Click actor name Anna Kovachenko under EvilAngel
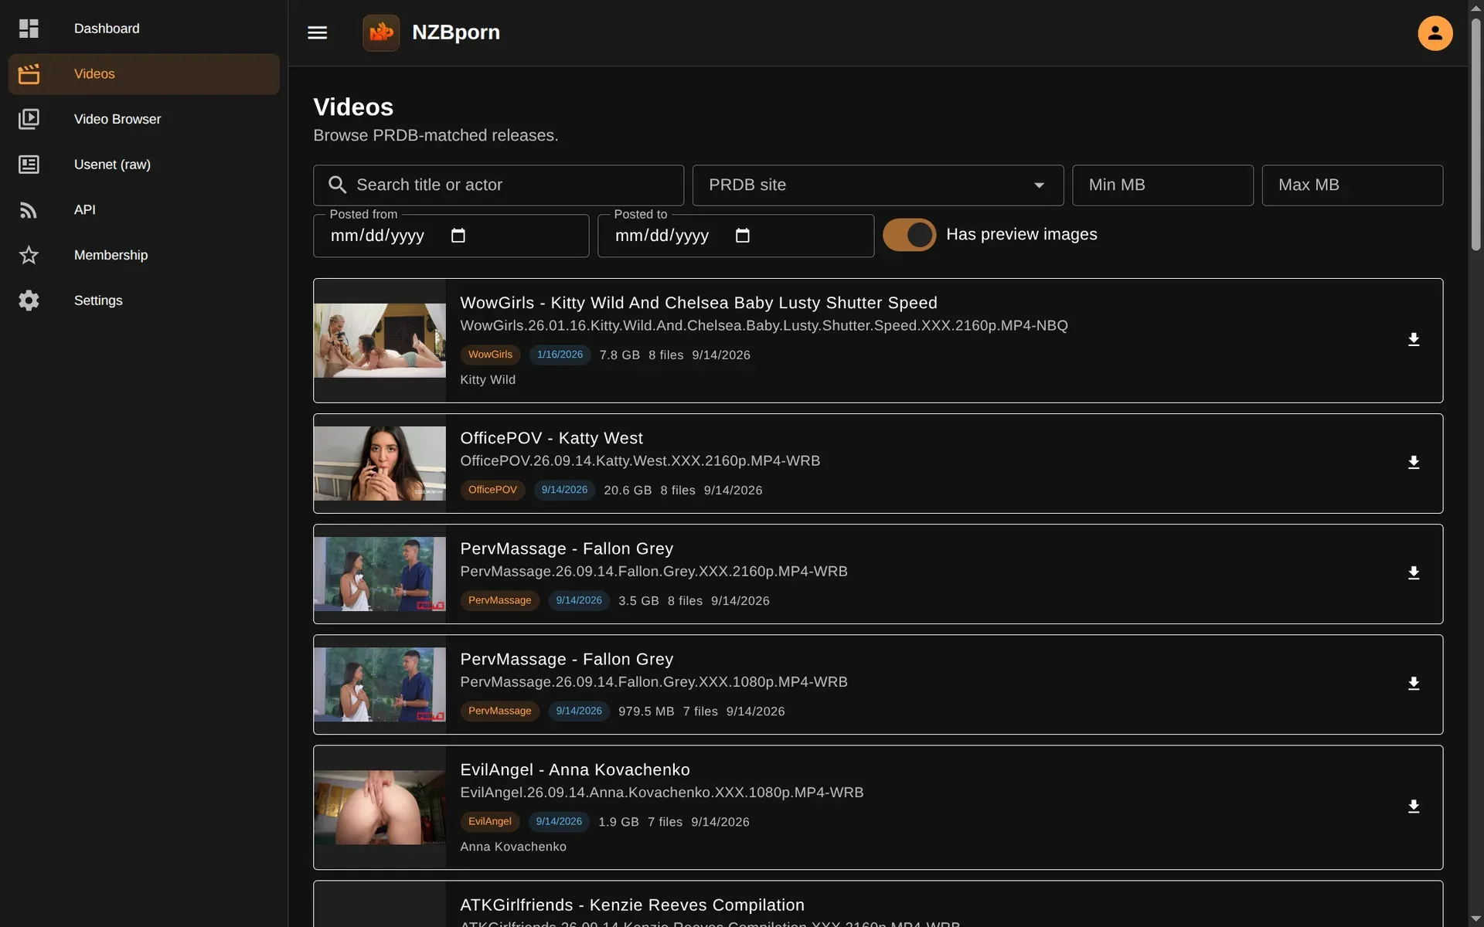 (x=513, y=847)
